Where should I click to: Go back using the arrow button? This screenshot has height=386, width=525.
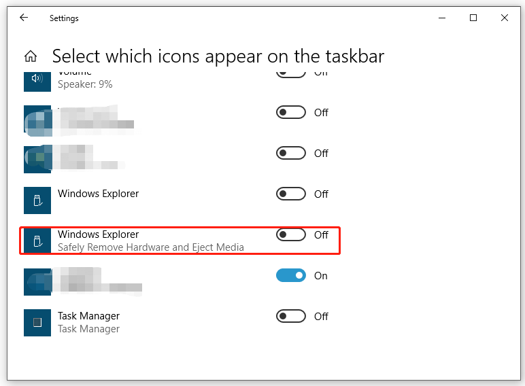pos(24,18)
